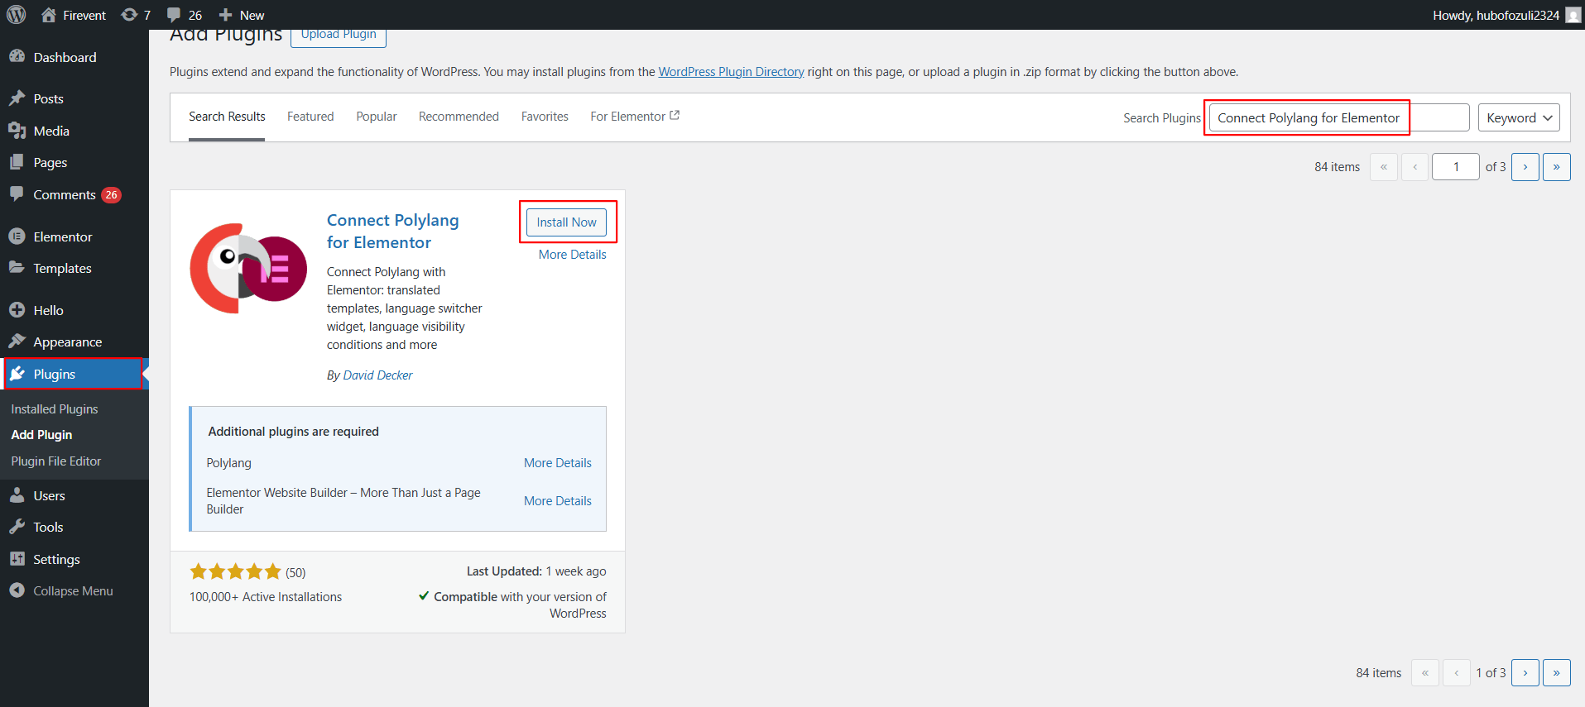Open Elementor menu in sidebar
The width and height of the screenshot is (1585, 707).
click(x=63, y=236)
